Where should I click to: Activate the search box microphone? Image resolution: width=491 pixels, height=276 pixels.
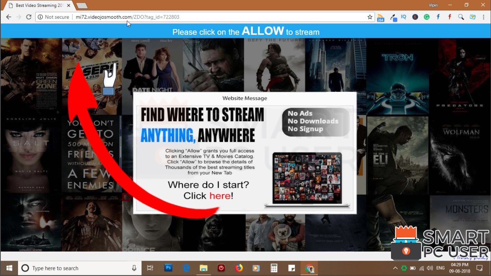134,268
